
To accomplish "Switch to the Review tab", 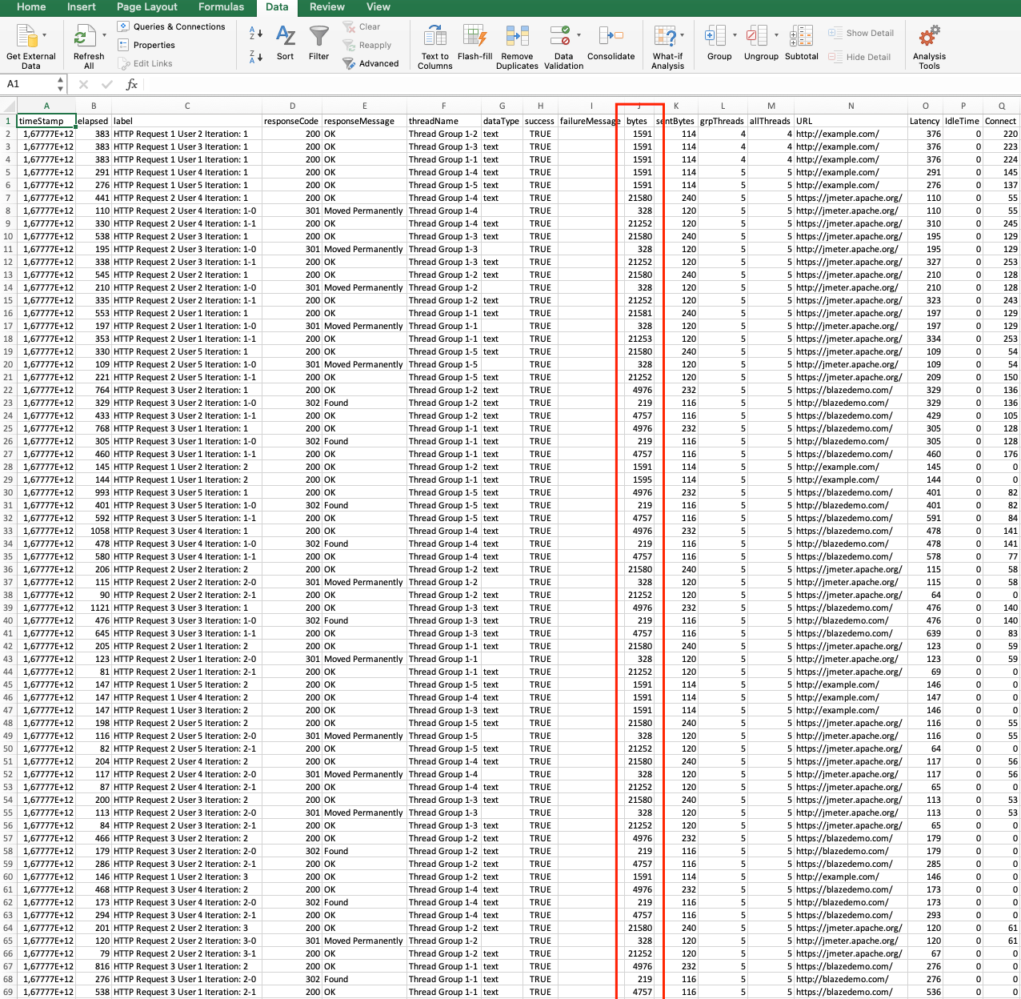I will tap(327, 7).
